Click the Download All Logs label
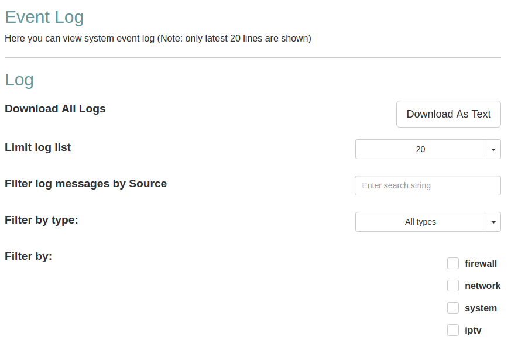Screen dimensions: 518x347 pyautogui.click(x=55, y=109)
